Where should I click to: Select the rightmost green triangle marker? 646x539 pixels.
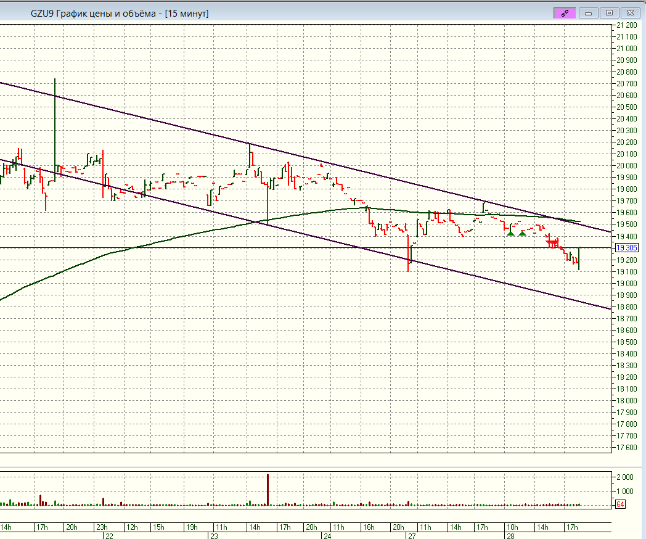[522, 232]
